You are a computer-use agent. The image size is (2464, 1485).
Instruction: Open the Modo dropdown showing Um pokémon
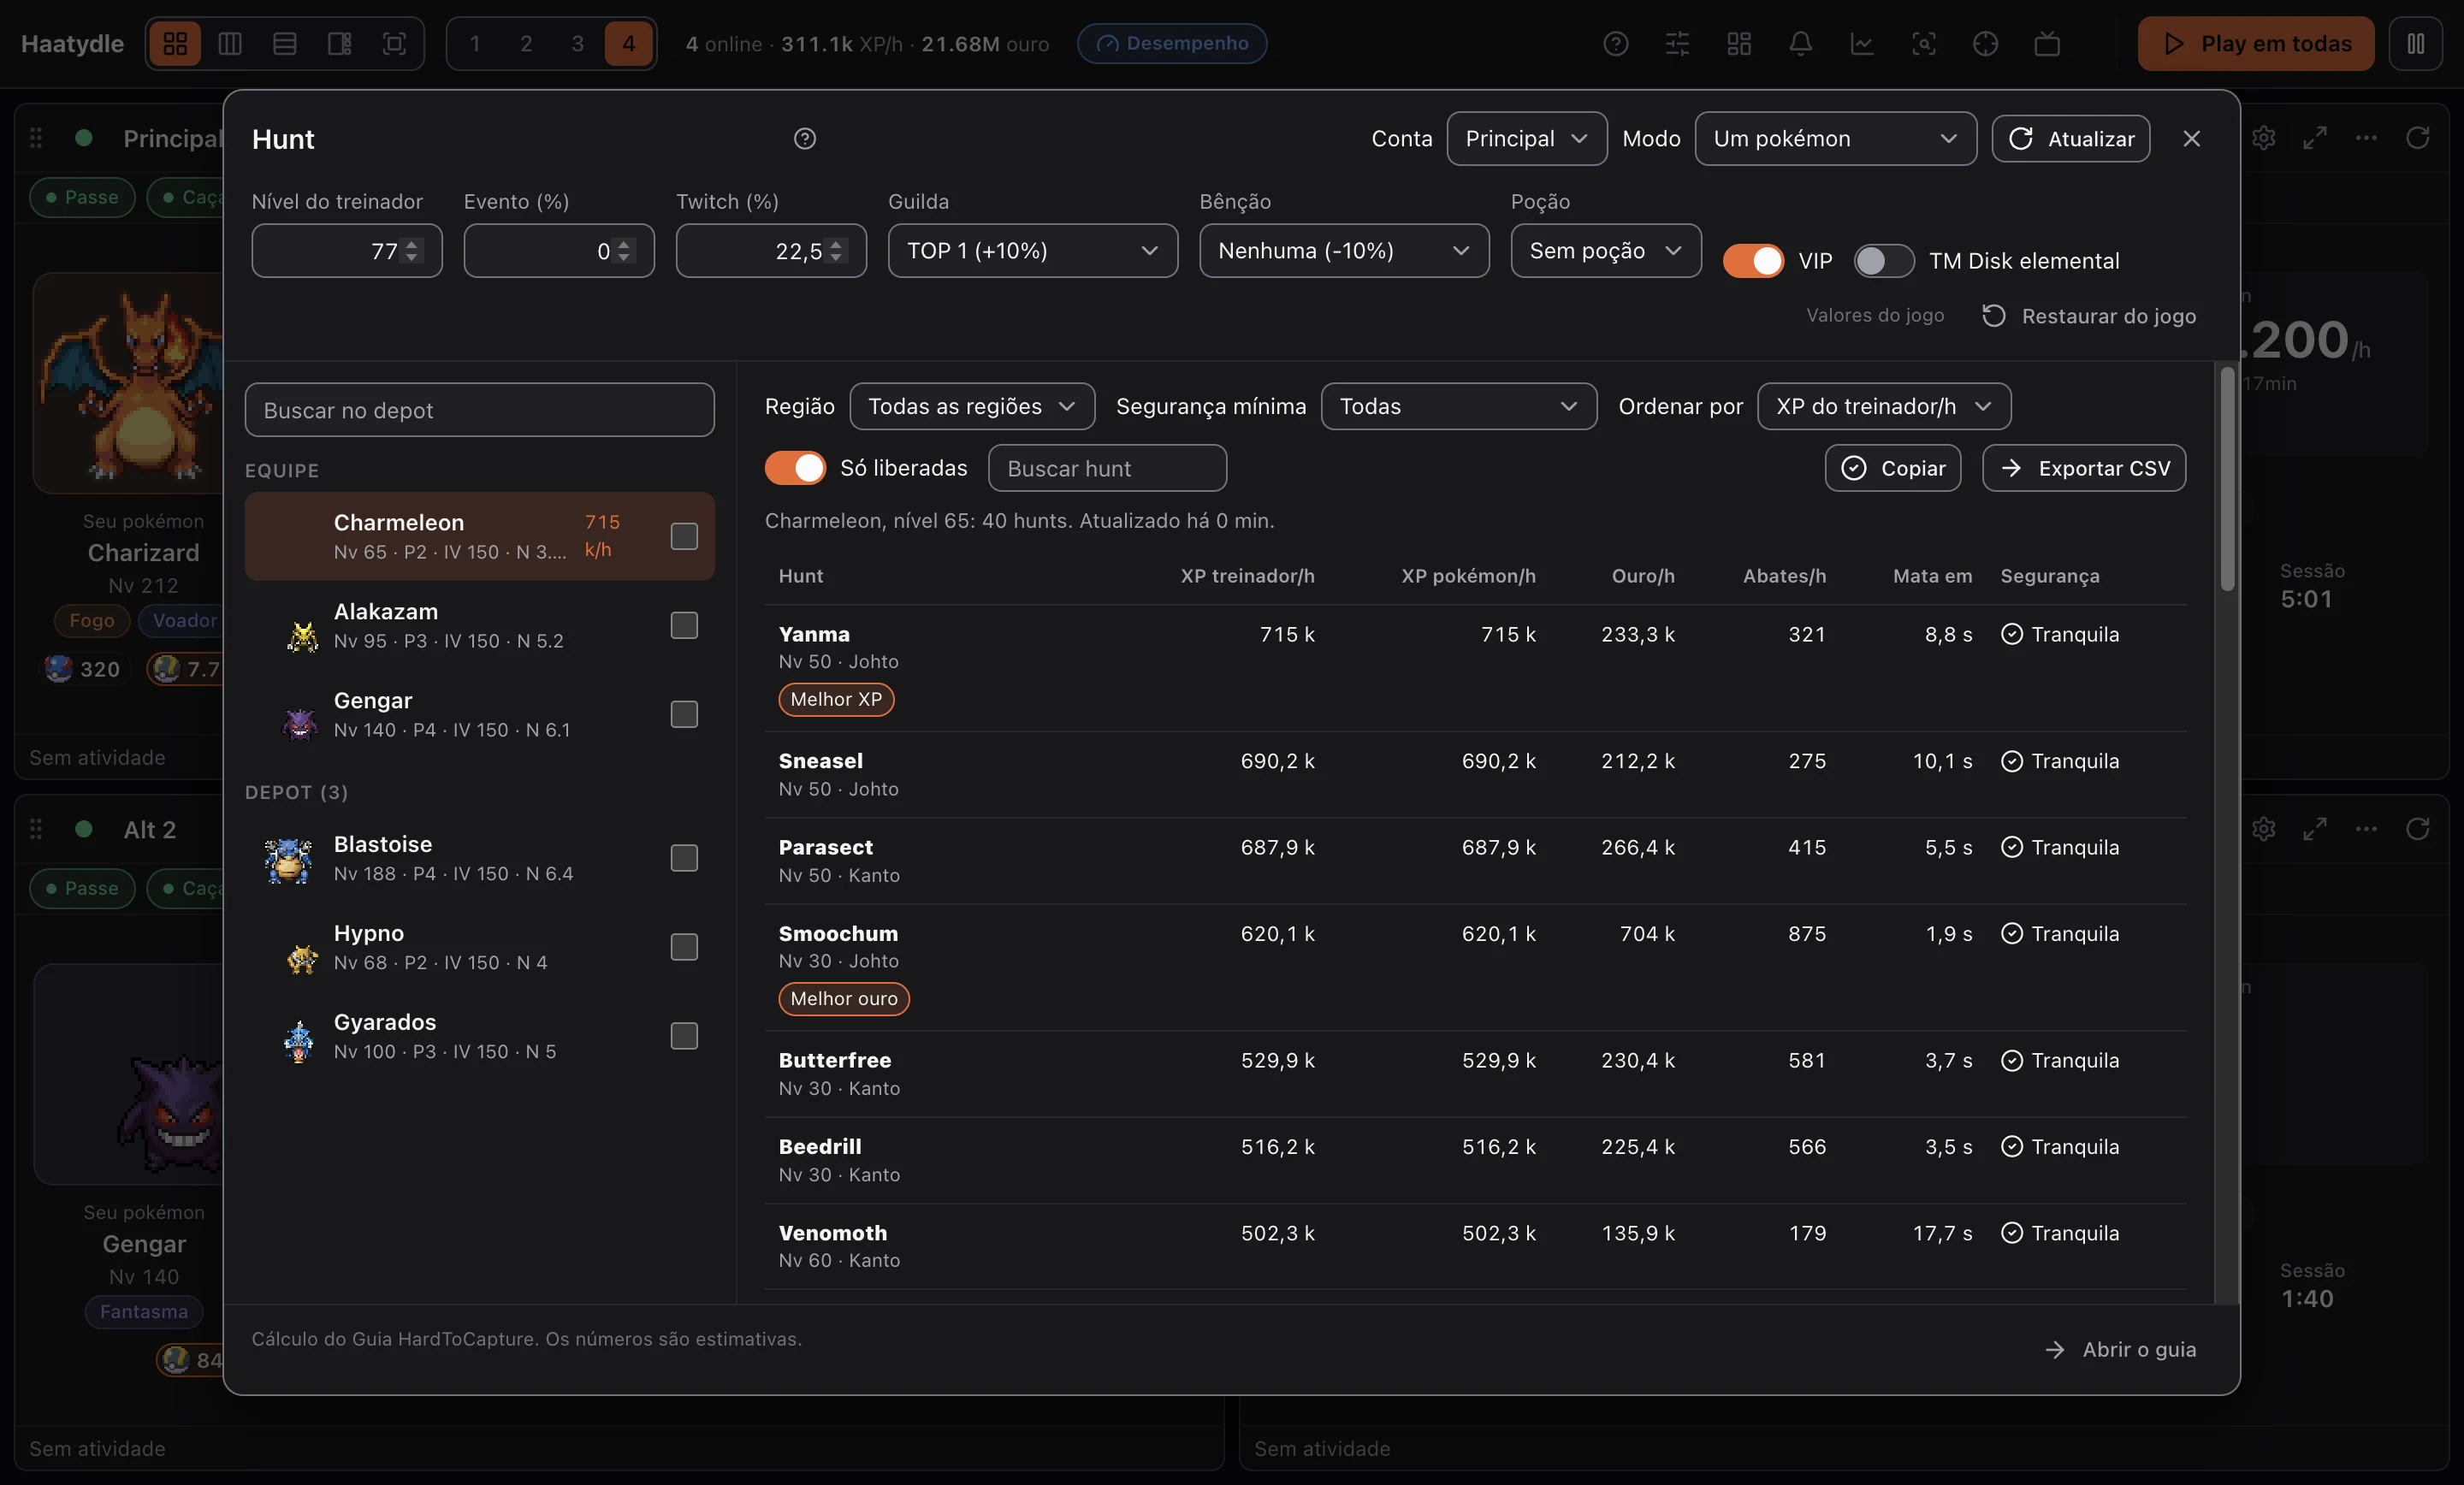tap(1835, 138)
